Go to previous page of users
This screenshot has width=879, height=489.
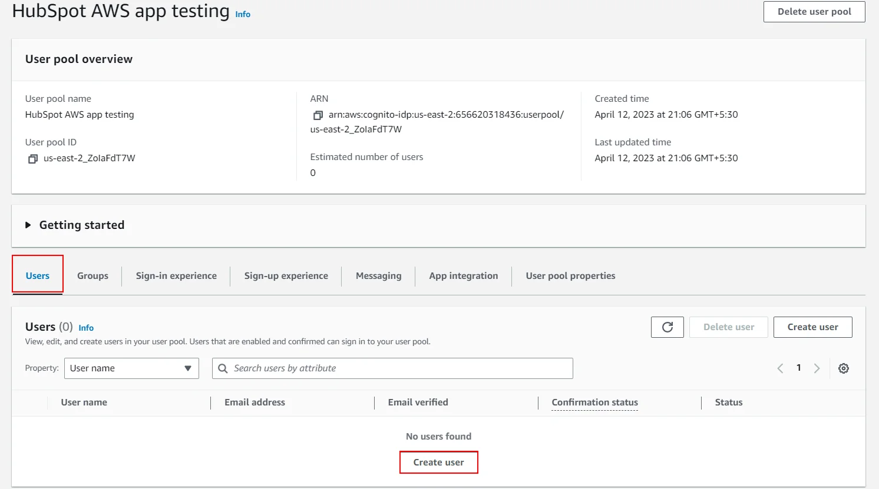780,368
